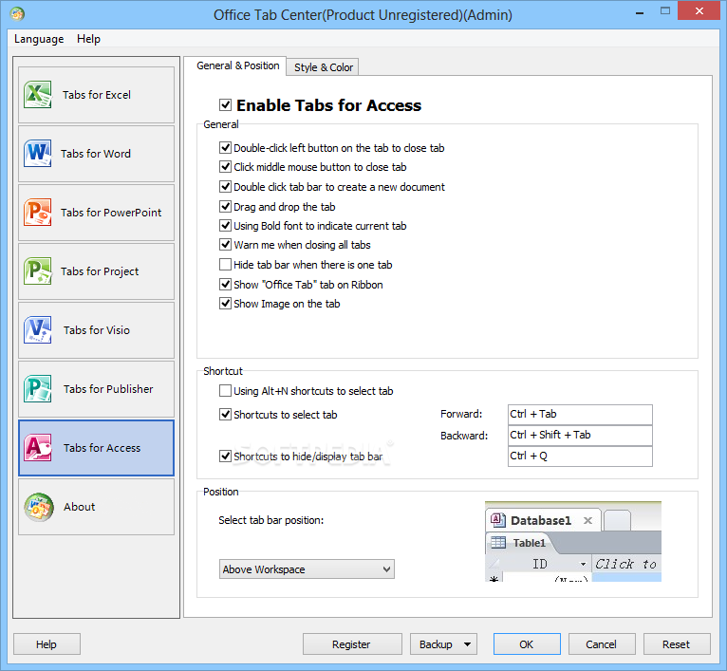The height and width of the screenshot is (671, 727).
Task: Toggle Shortcuts to select tab checkbox
Action: point(225,414)
